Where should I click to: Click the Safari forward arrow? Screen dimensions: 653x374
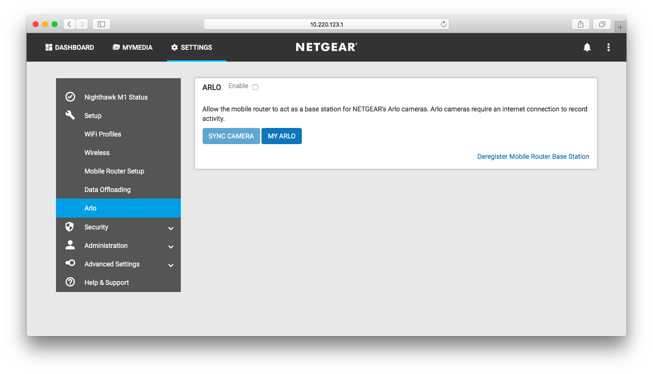[x=82, y=24]
